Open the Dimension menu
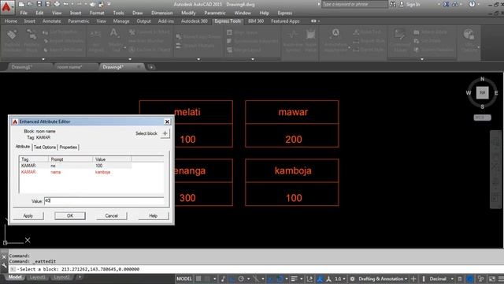 (162, 13)
